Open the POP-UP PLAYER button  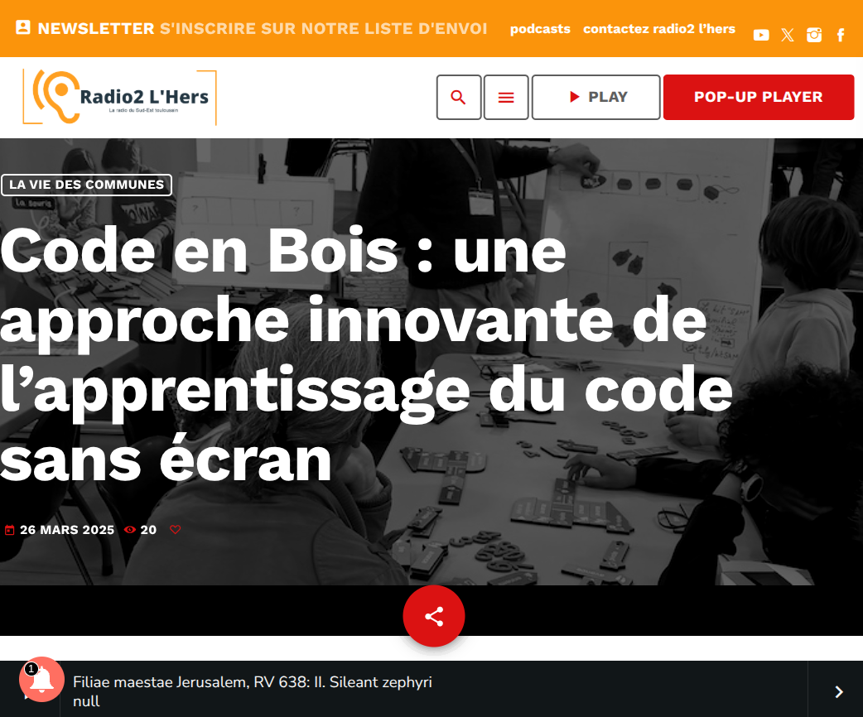(759, 98)
